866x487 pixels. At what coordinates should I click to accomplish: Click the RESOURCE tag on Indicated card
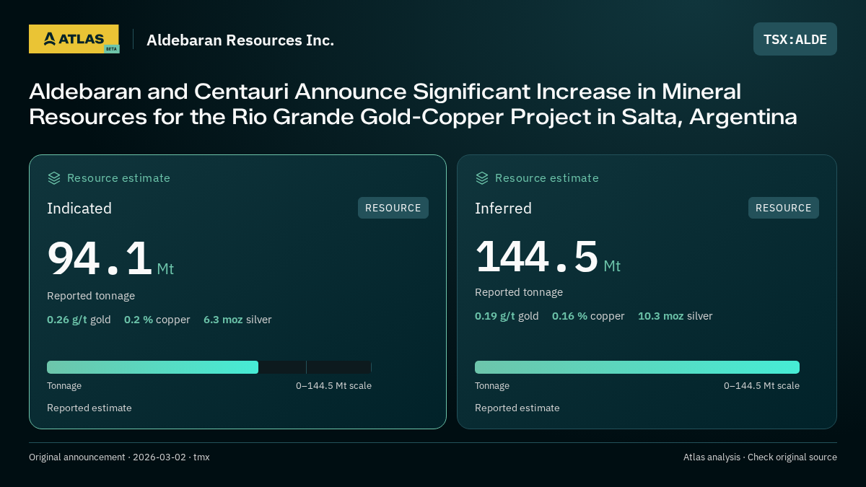point(393,208)
